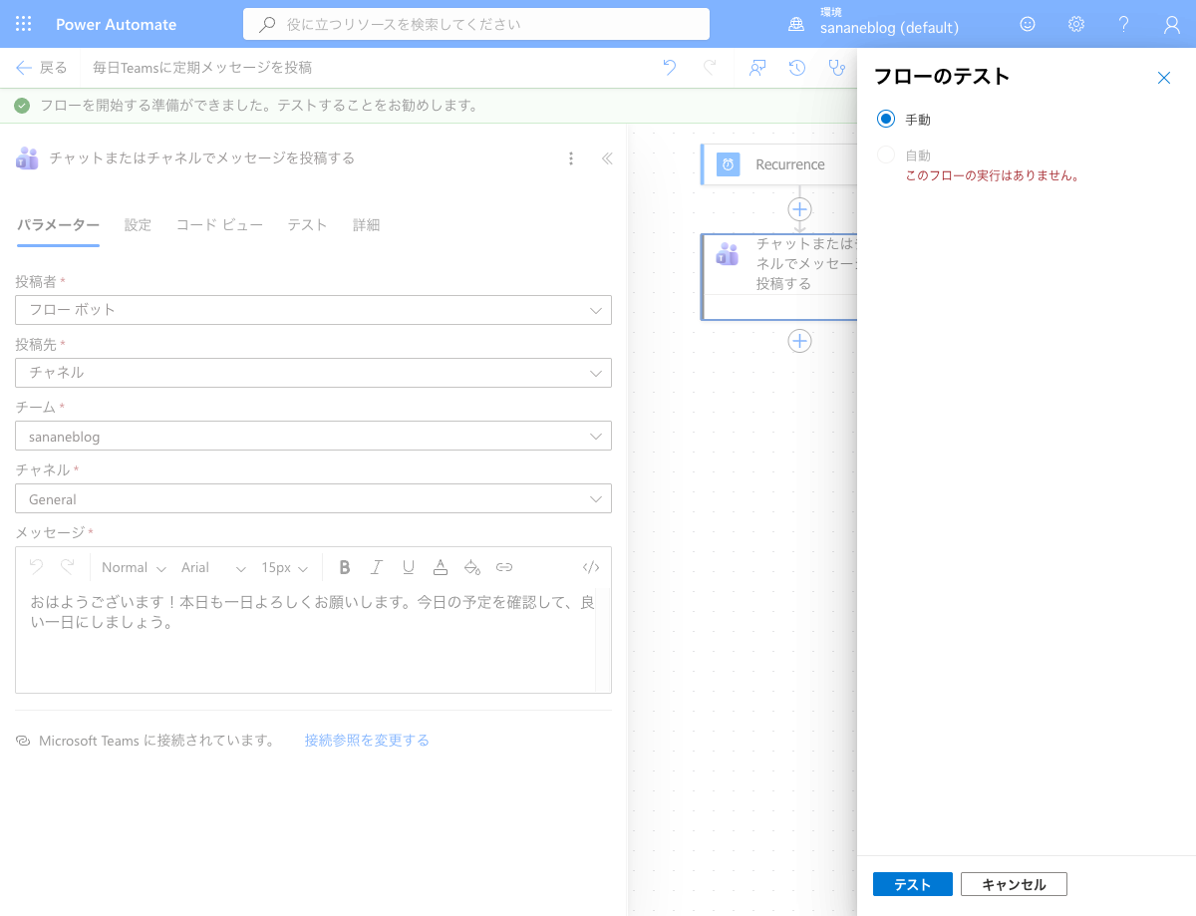
Task: Add step below Teams post action
Action: [x=799, y=341]
